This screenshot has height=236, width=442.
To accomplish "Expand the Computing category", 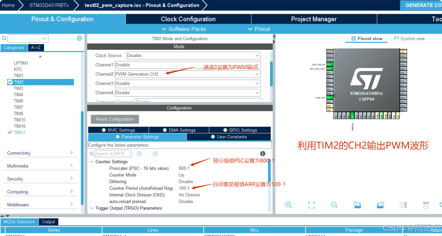I will [40, 192].
